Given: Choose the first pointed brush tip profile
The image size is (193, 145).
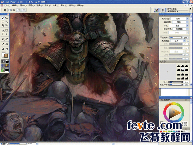Looking at the screenshot, I should tap(179, 66).
